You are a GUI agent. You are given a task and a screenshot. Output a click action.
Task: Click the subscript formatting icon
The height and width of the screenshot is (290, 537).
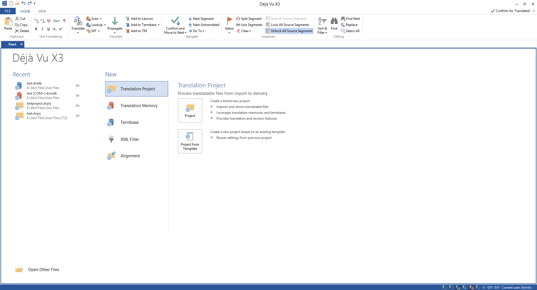click(x=55, y=29)
